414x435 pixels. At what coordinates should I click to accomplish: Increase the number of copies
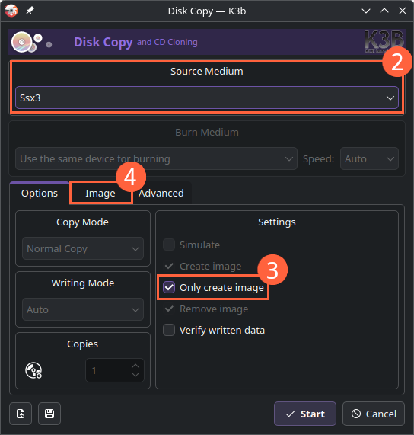tap(135, 366)
